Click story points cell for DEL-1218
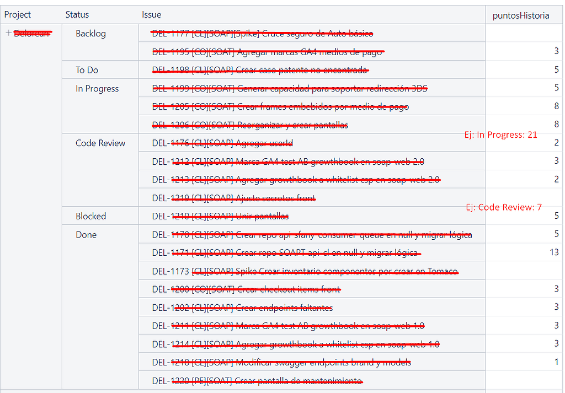Image resolution: width=565 pixels, height=393 pixels. [556, 363]
